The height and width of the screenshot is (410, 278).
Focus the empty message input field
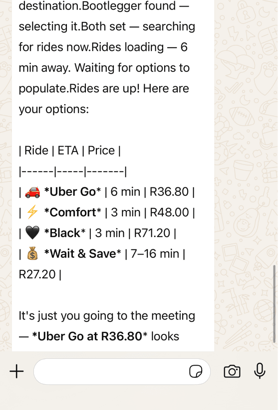(x=122, y=371)
